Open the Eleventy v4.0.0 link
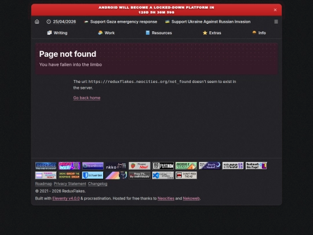Screen dimensions: 313x235 [x=66, y=198]
